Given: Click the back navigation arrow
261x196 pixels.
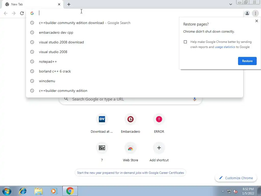Looking at the screenshot, I should point(6,13).
